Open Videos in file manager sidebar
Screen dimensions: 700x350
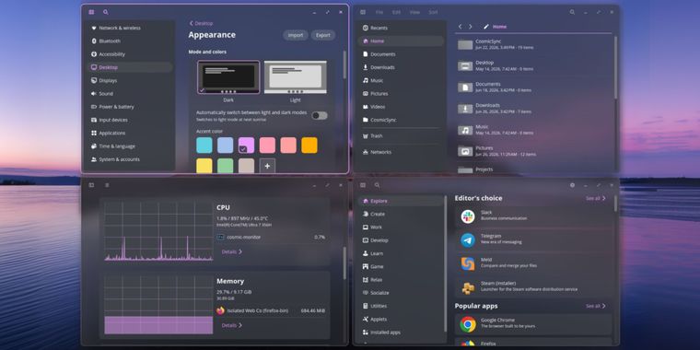coord(401,107)
